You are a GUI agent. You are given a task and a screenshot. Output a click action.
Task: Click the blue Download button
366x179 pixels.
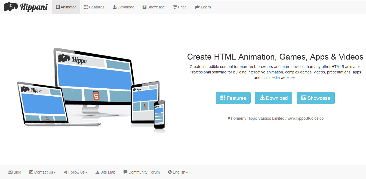[273, 98]
